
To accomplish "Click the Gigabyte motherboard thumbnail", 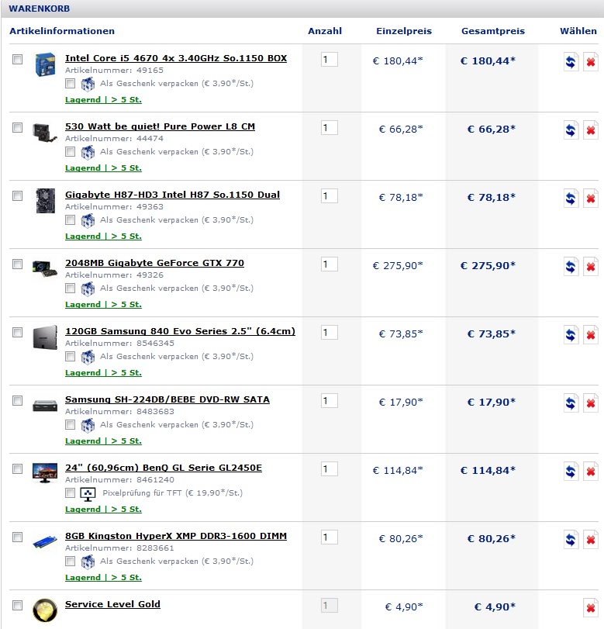I will click(x=45, y=201).
